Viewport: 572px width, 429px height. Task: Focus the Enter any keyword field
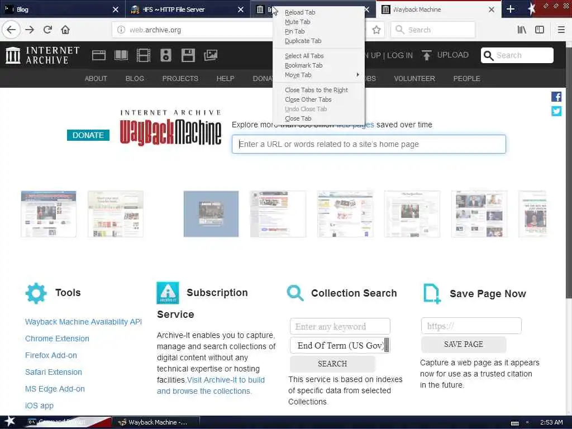tap(340, 326)
